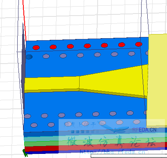Image resolution: width=167 pixels, height=158 pixels.
Task: Select the rightmost red via circle
Action: pyautogui.click(x=139, y=44)
